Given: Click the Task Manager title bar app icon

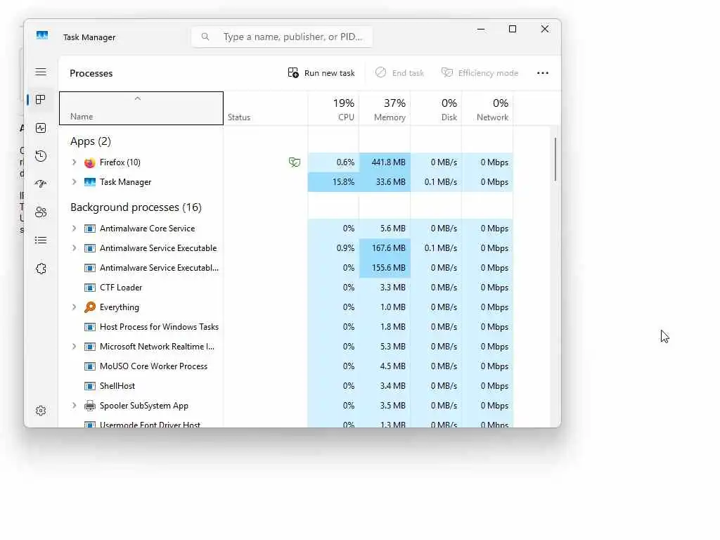Looking at the screenshot, I should click(x=42, y=36).
